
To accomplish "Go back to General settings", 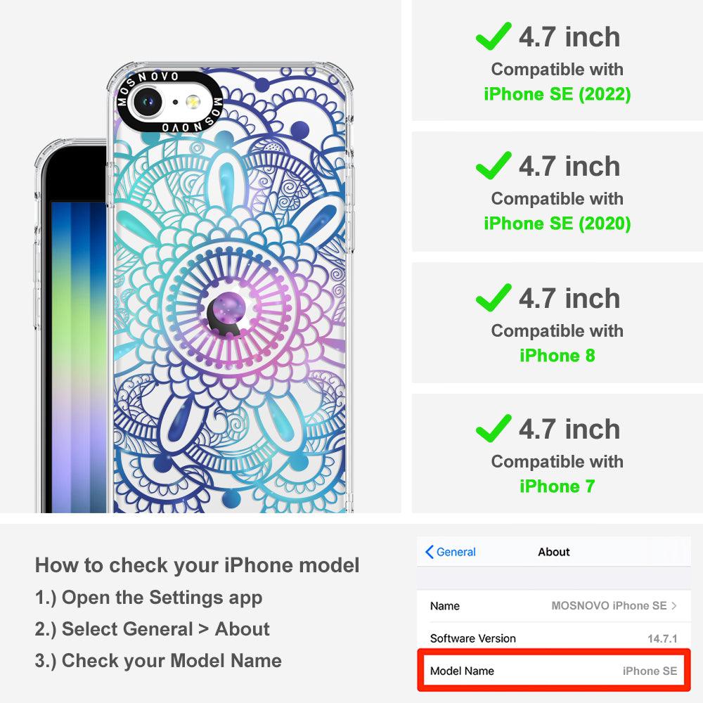I will pyautogui.click(x=451, y=552).
